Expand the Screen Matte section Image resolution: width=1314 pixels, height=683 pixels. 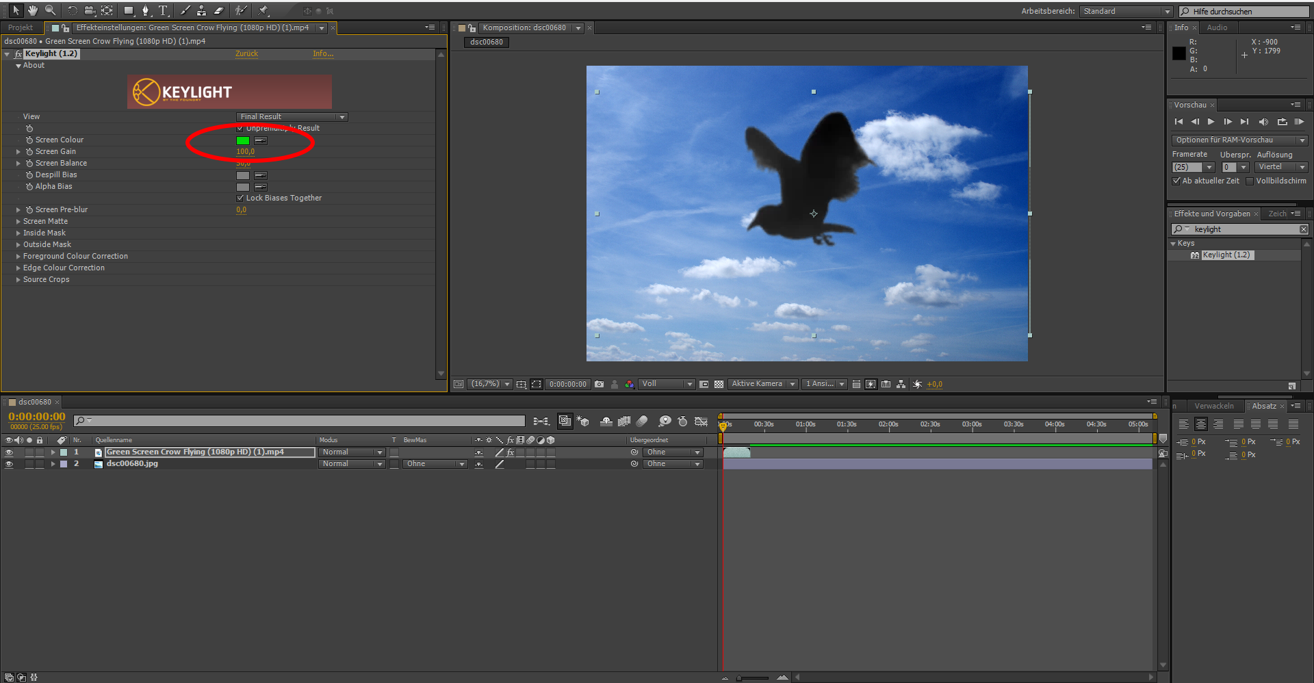(18, 222)
